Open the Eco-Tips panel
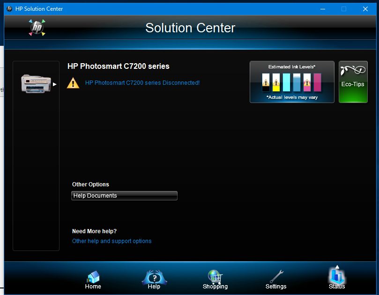Image resolution: width=379 pixels, height=295 pixels. point(353,82)
